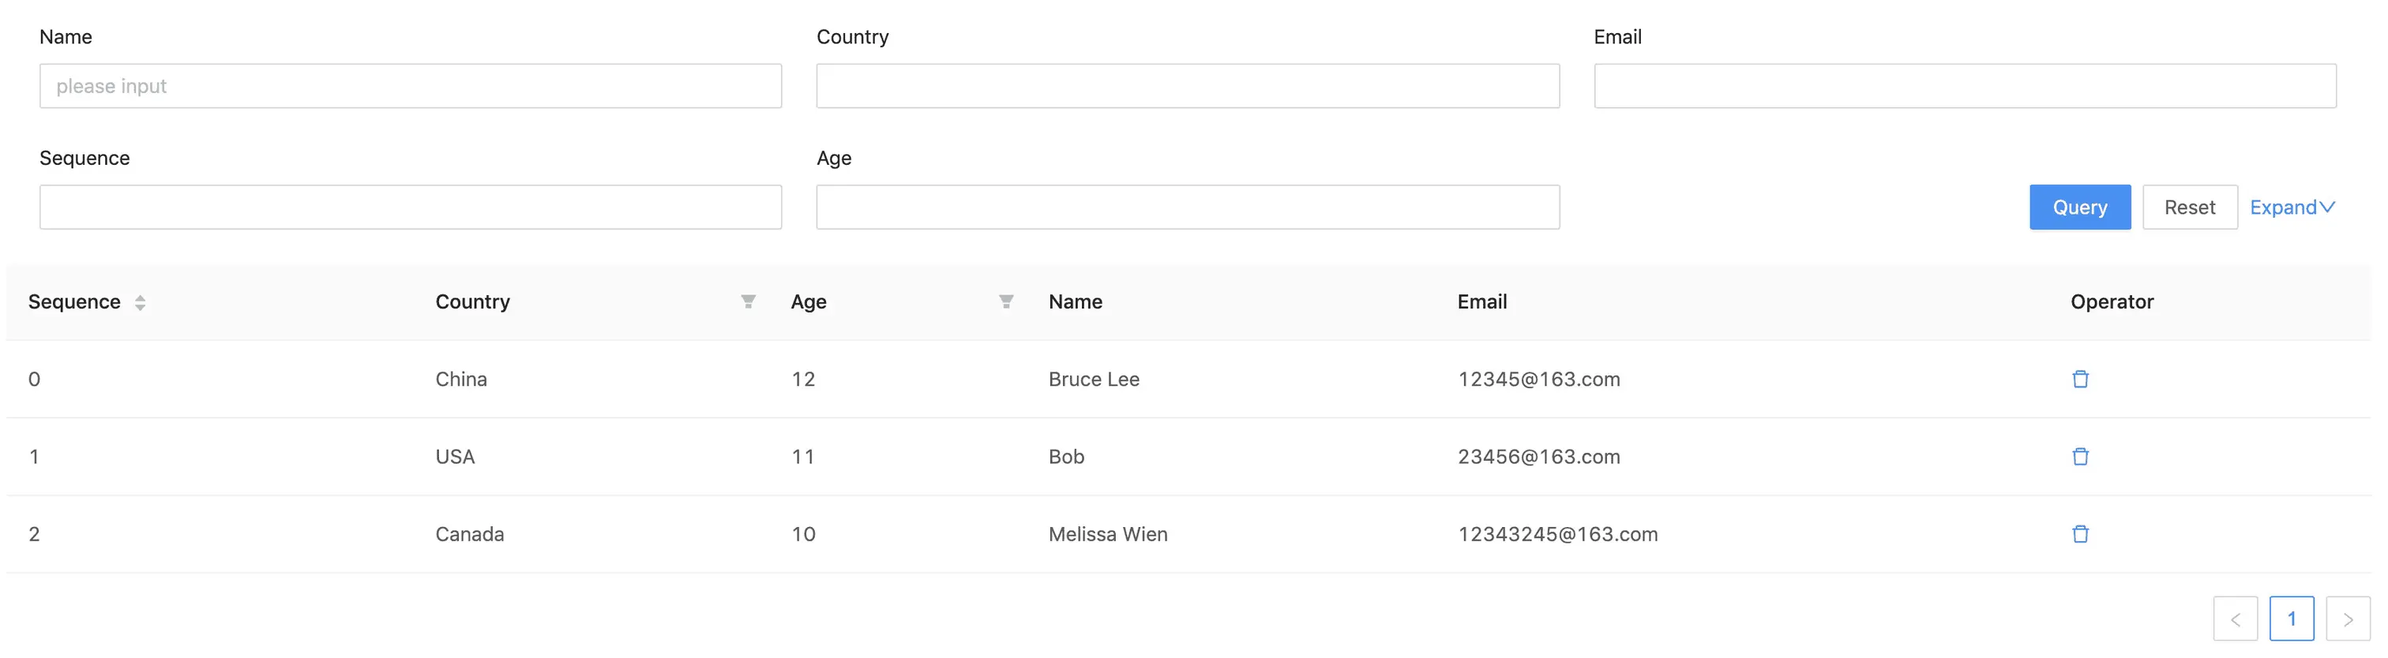This screenshot has height=658, width=2388.
Task: Select the email 12343245@163.com cell
Action: pos(1556,534)
